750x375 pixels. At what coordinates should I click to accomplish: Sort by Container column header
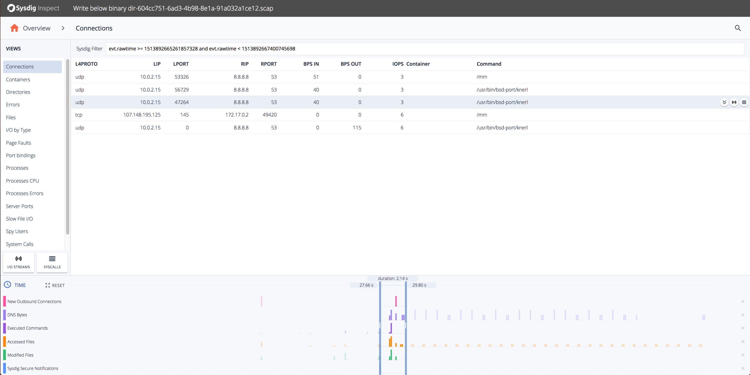tap(418, 64)
